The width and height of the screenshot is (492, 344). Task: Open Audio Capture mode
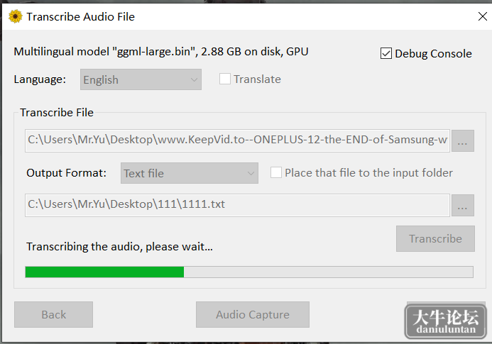(253, 314)
